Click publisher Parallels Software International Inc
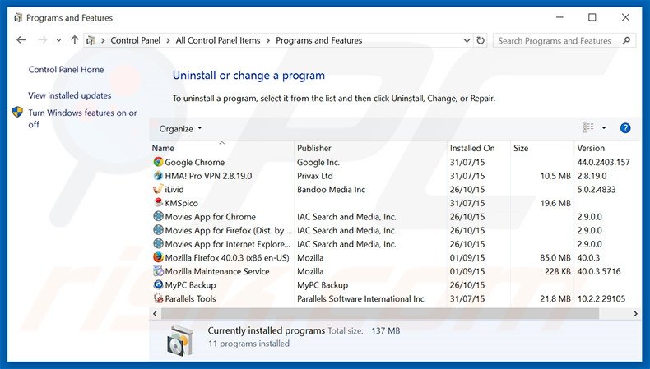 click(360, 298)
